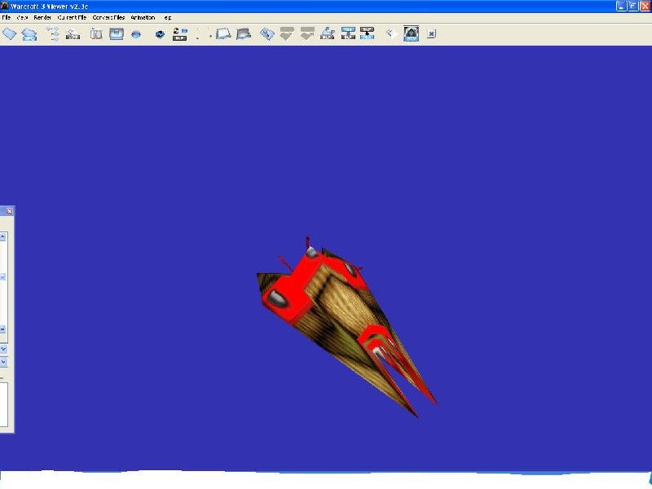This screenshot has width=652, height=489.
Task: Open the Animation menu
Action: point(143,17)
